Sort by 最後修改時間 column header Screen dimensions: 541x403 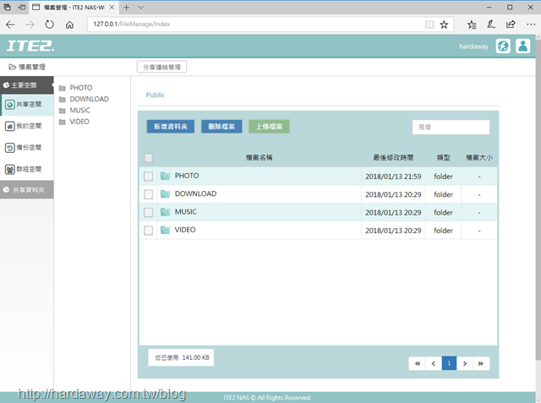(x=393, y=157)
